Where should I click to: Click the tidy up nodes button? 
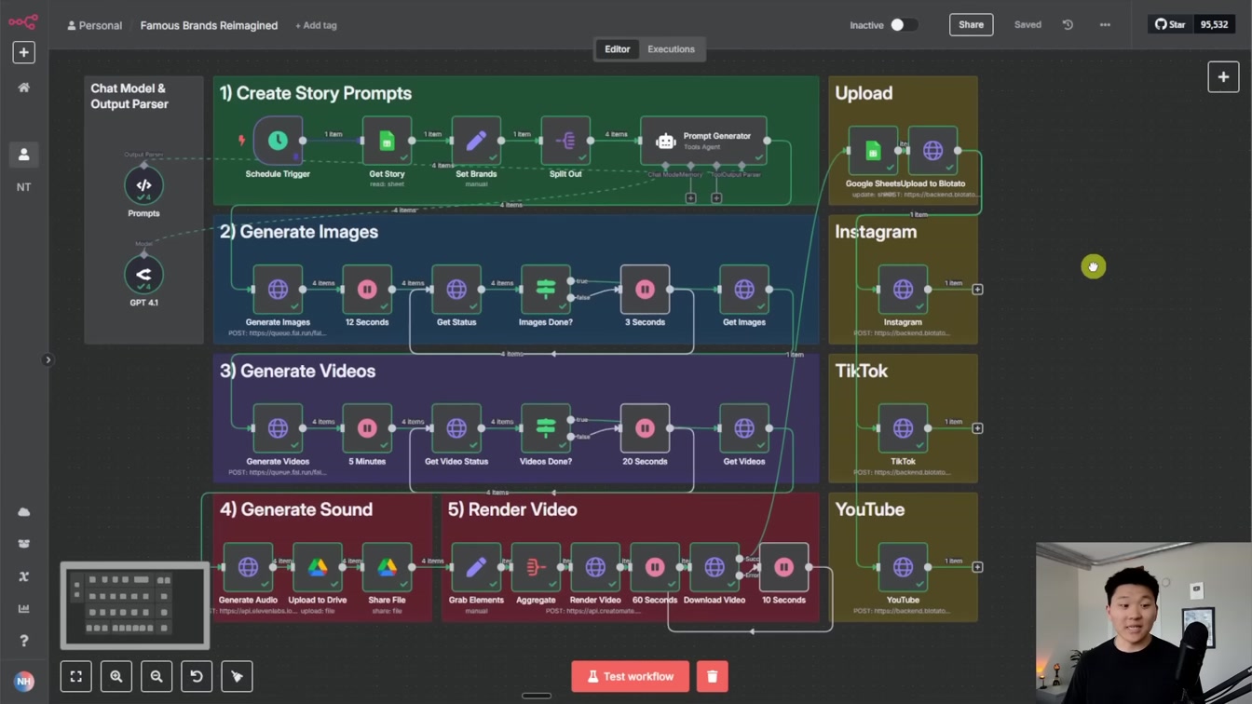tap(237, 676)
